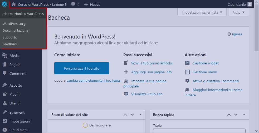This screenshot has height=133, width=259.
Task: Click the Strumenti wrench icon
Action: (x=5, y=112)
